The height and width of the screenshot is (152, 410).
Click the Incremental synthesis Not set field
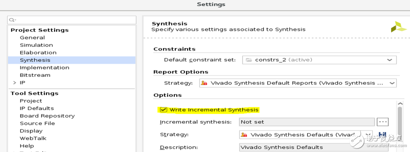point(307,122)
